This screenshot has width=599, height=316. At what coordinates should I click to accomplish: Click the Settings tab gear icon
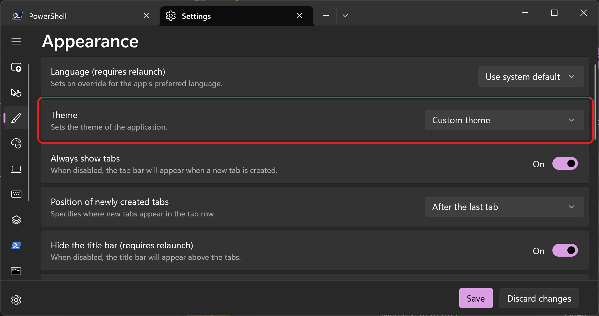pyautogui.click(x=171, y=16)
